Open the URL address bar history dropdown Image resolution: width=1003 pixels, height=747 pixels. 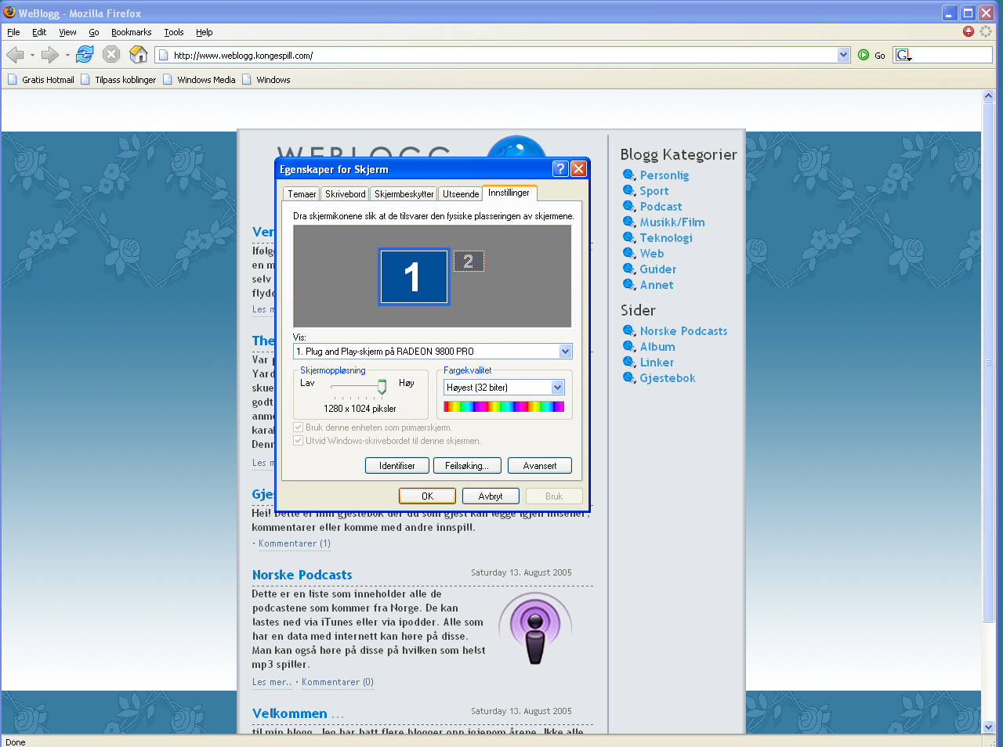tap(843, 55)
